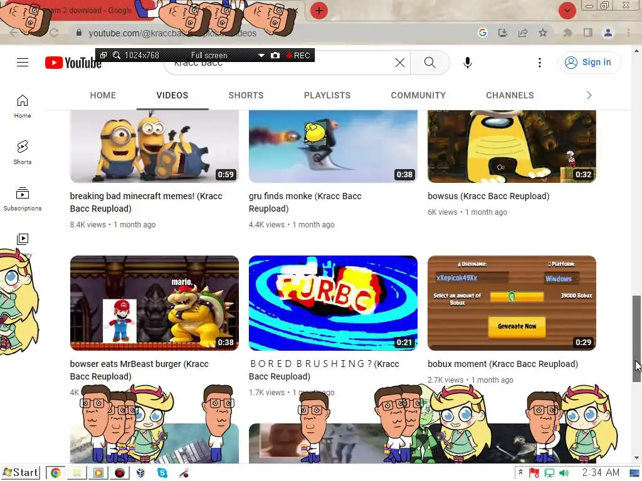Open Library icon in left sidebar
Image resolution: width=642 pixels, height=481 pixels.
[23, 239]
